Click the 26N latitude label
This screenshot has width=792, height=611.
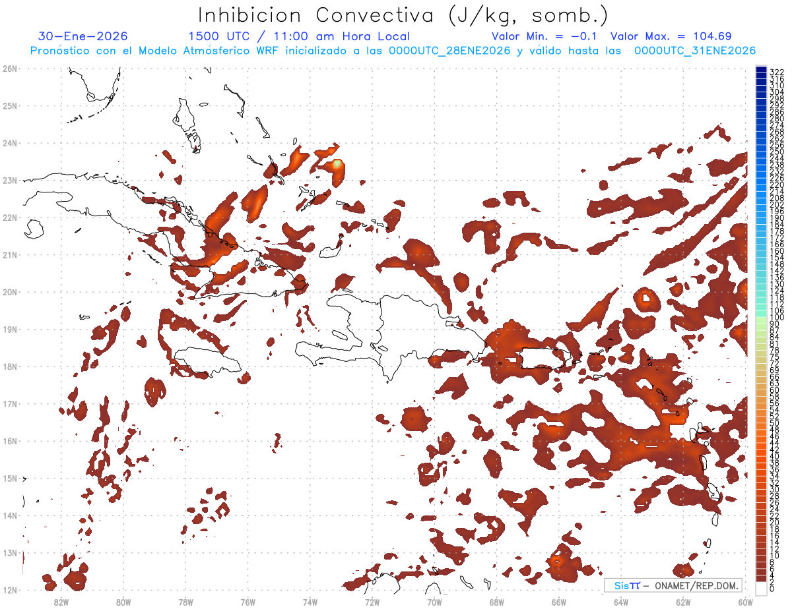pos(9,69)
